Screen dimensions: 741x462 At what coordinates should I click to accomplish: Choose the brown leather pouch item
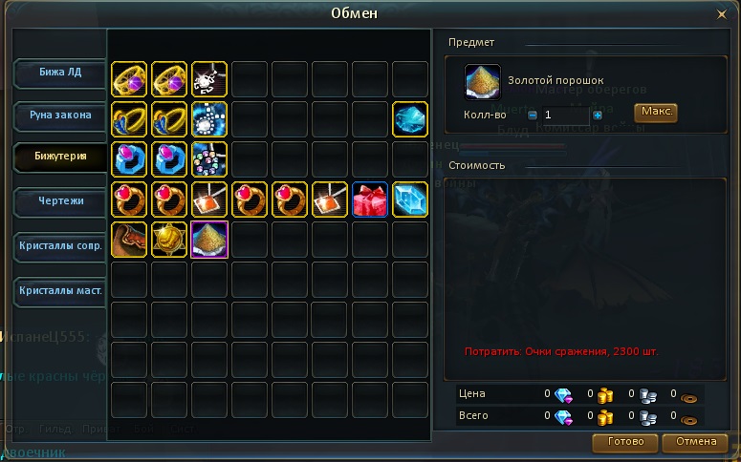(129, 240)
